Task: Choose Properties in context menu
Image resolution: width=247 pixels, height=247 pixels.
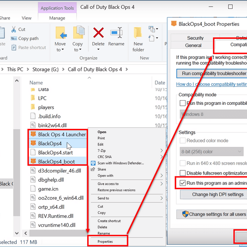Action: [x=105, y=241]
